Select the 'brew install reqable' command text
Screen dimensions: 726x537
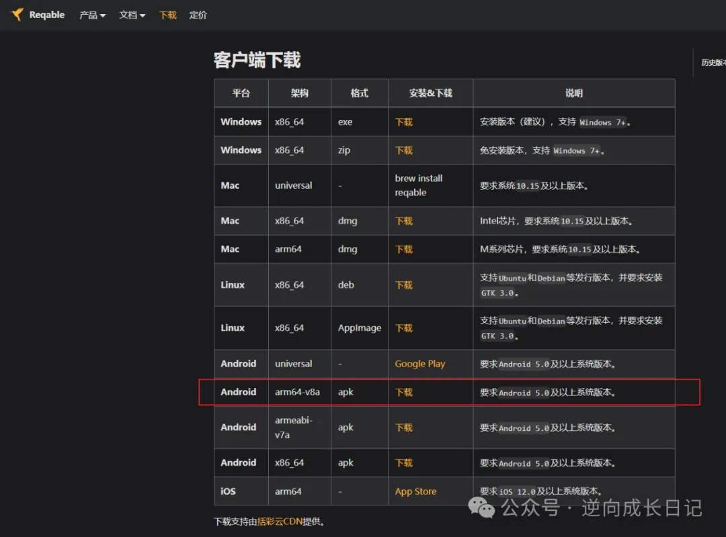point(419,185)
